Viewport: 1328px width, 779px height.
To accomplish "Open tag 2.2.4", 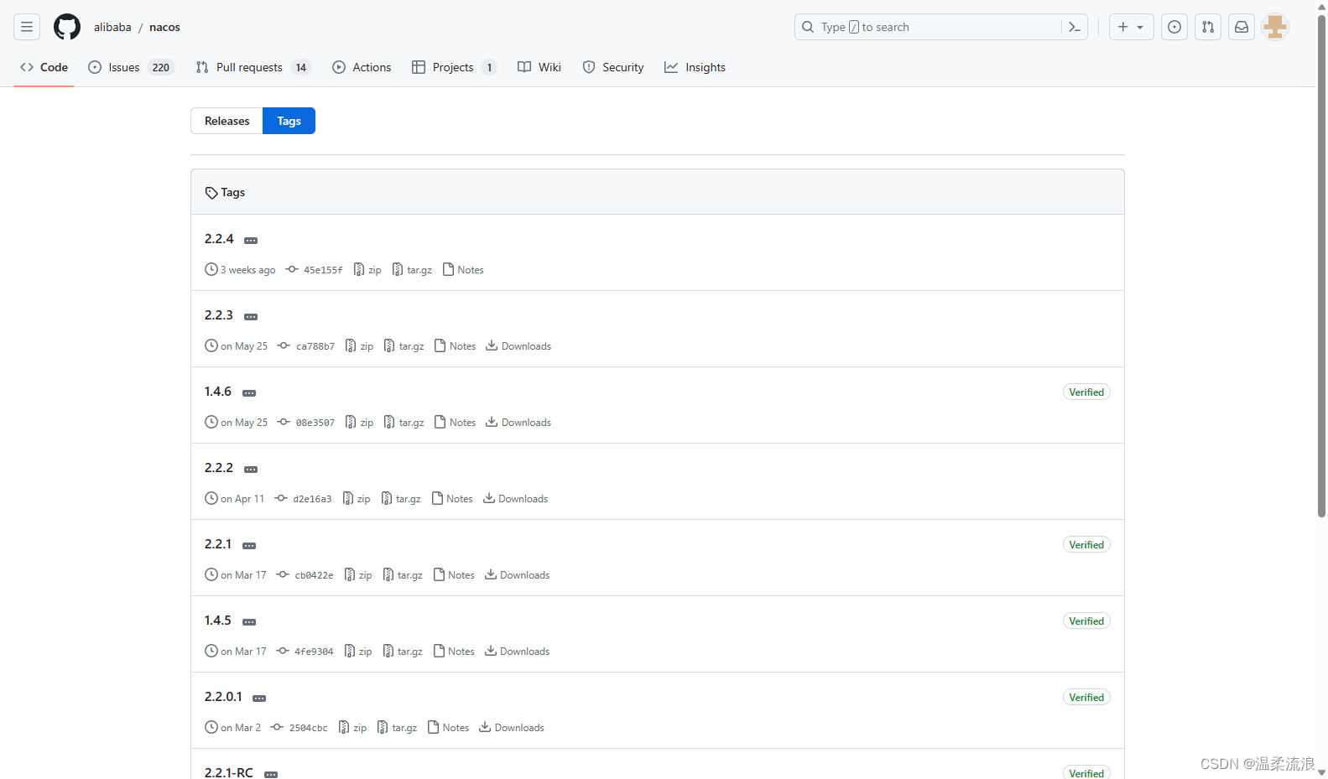I will 219,239.
